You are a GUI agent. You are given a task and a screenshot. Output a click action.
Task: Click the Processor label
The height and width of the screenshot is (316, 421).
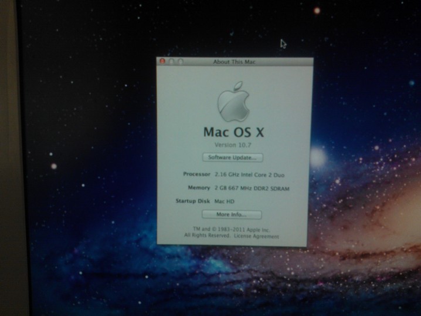[x=196, y=174]
